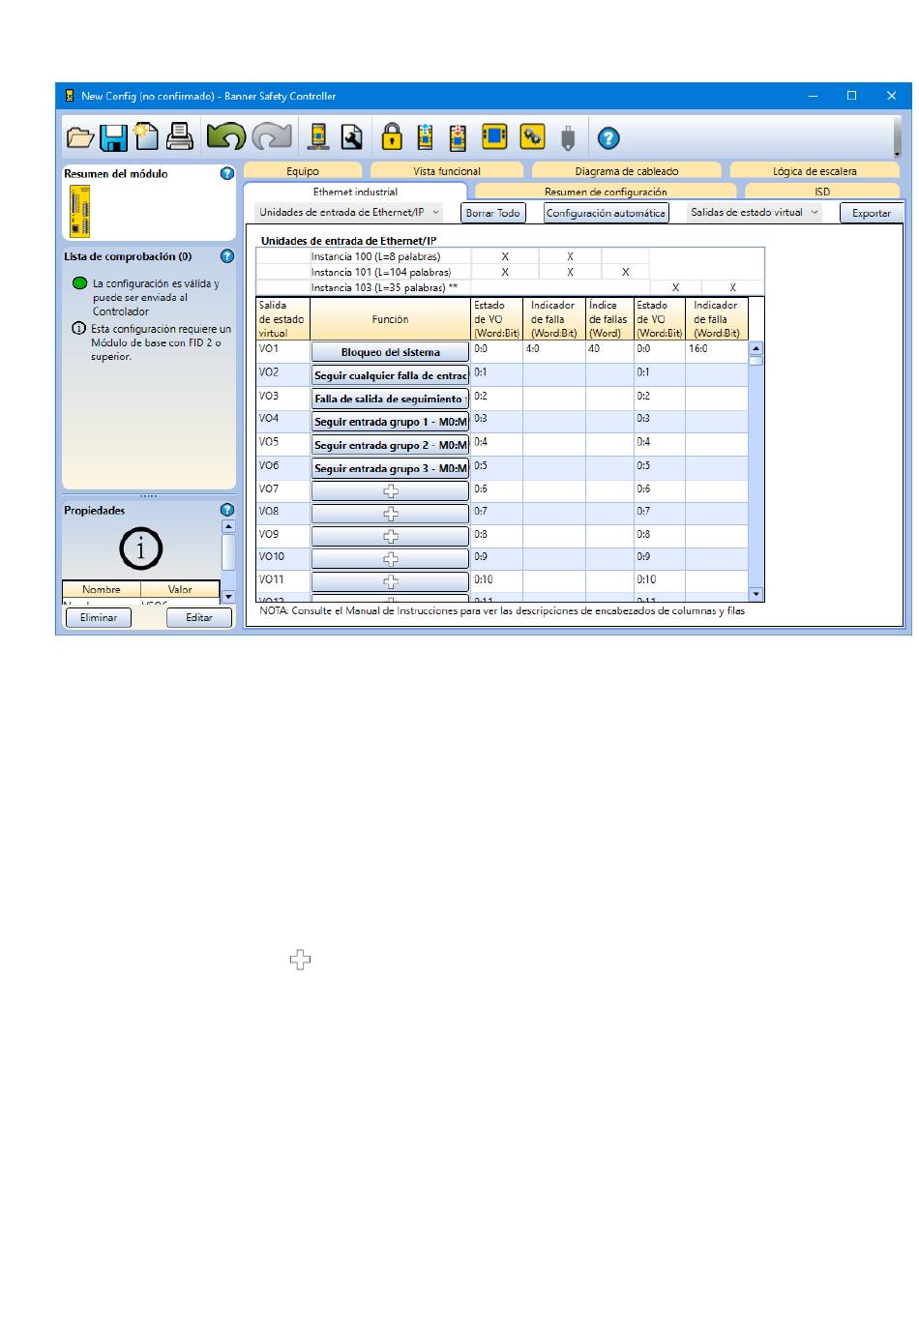919x1333 pixels.
Task: Click the table scrollbar down arrow
Action: coord(756,594)
